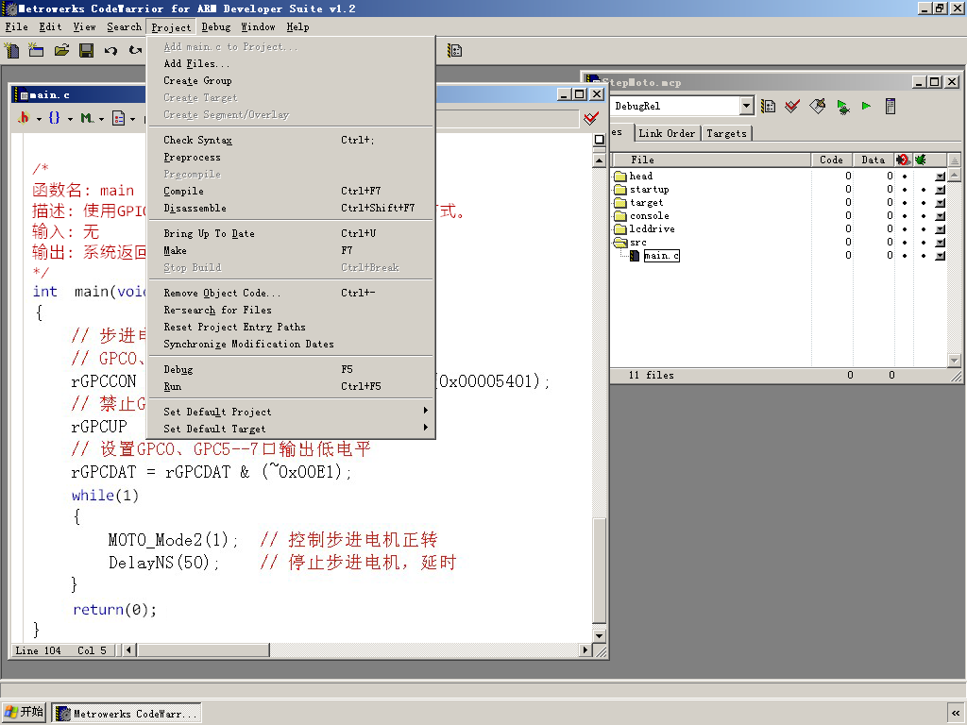Viewport: 967px width, 725px height.
Task: Open header files popup arrow next to 'h' icon
Action: (39, 118)
